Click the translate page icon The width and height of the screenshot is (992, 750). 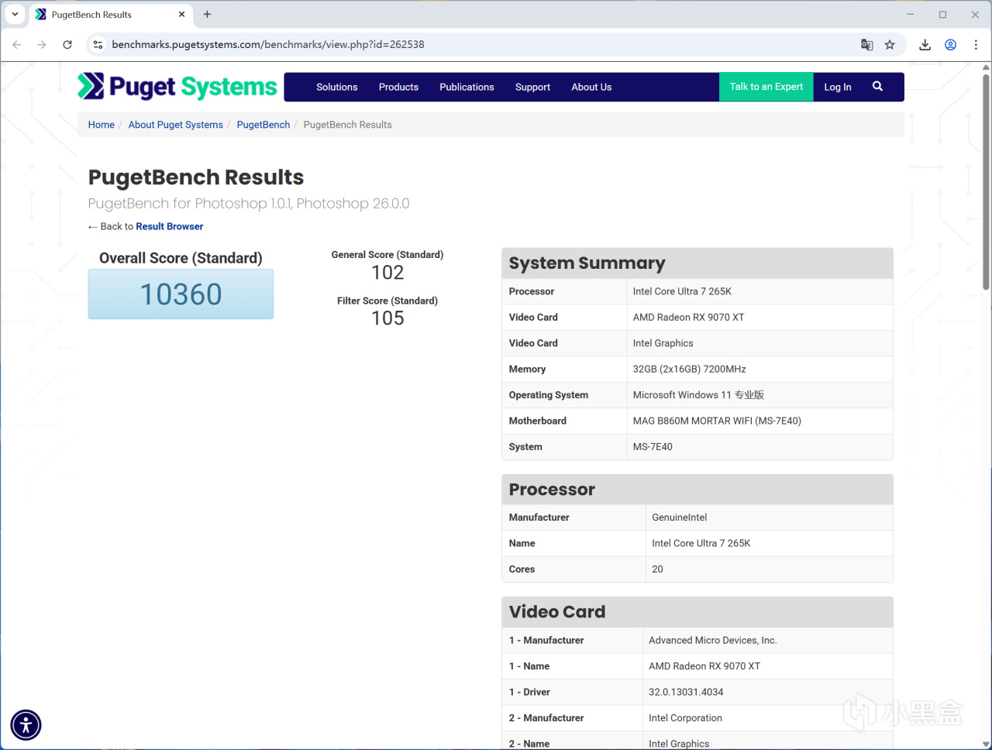867,45
